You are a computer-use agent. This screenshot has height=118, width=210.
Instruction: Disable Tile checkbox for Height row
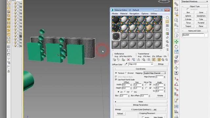point(150,88)
